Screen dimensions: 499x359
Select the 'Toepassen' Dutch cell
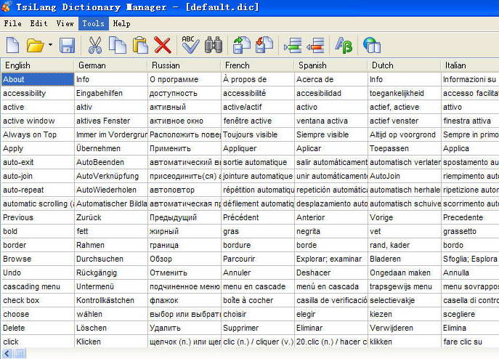(404, 148)
